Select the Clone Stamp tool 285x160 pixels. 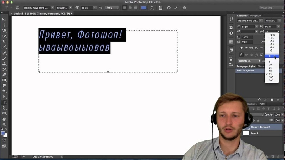(4, 64)
